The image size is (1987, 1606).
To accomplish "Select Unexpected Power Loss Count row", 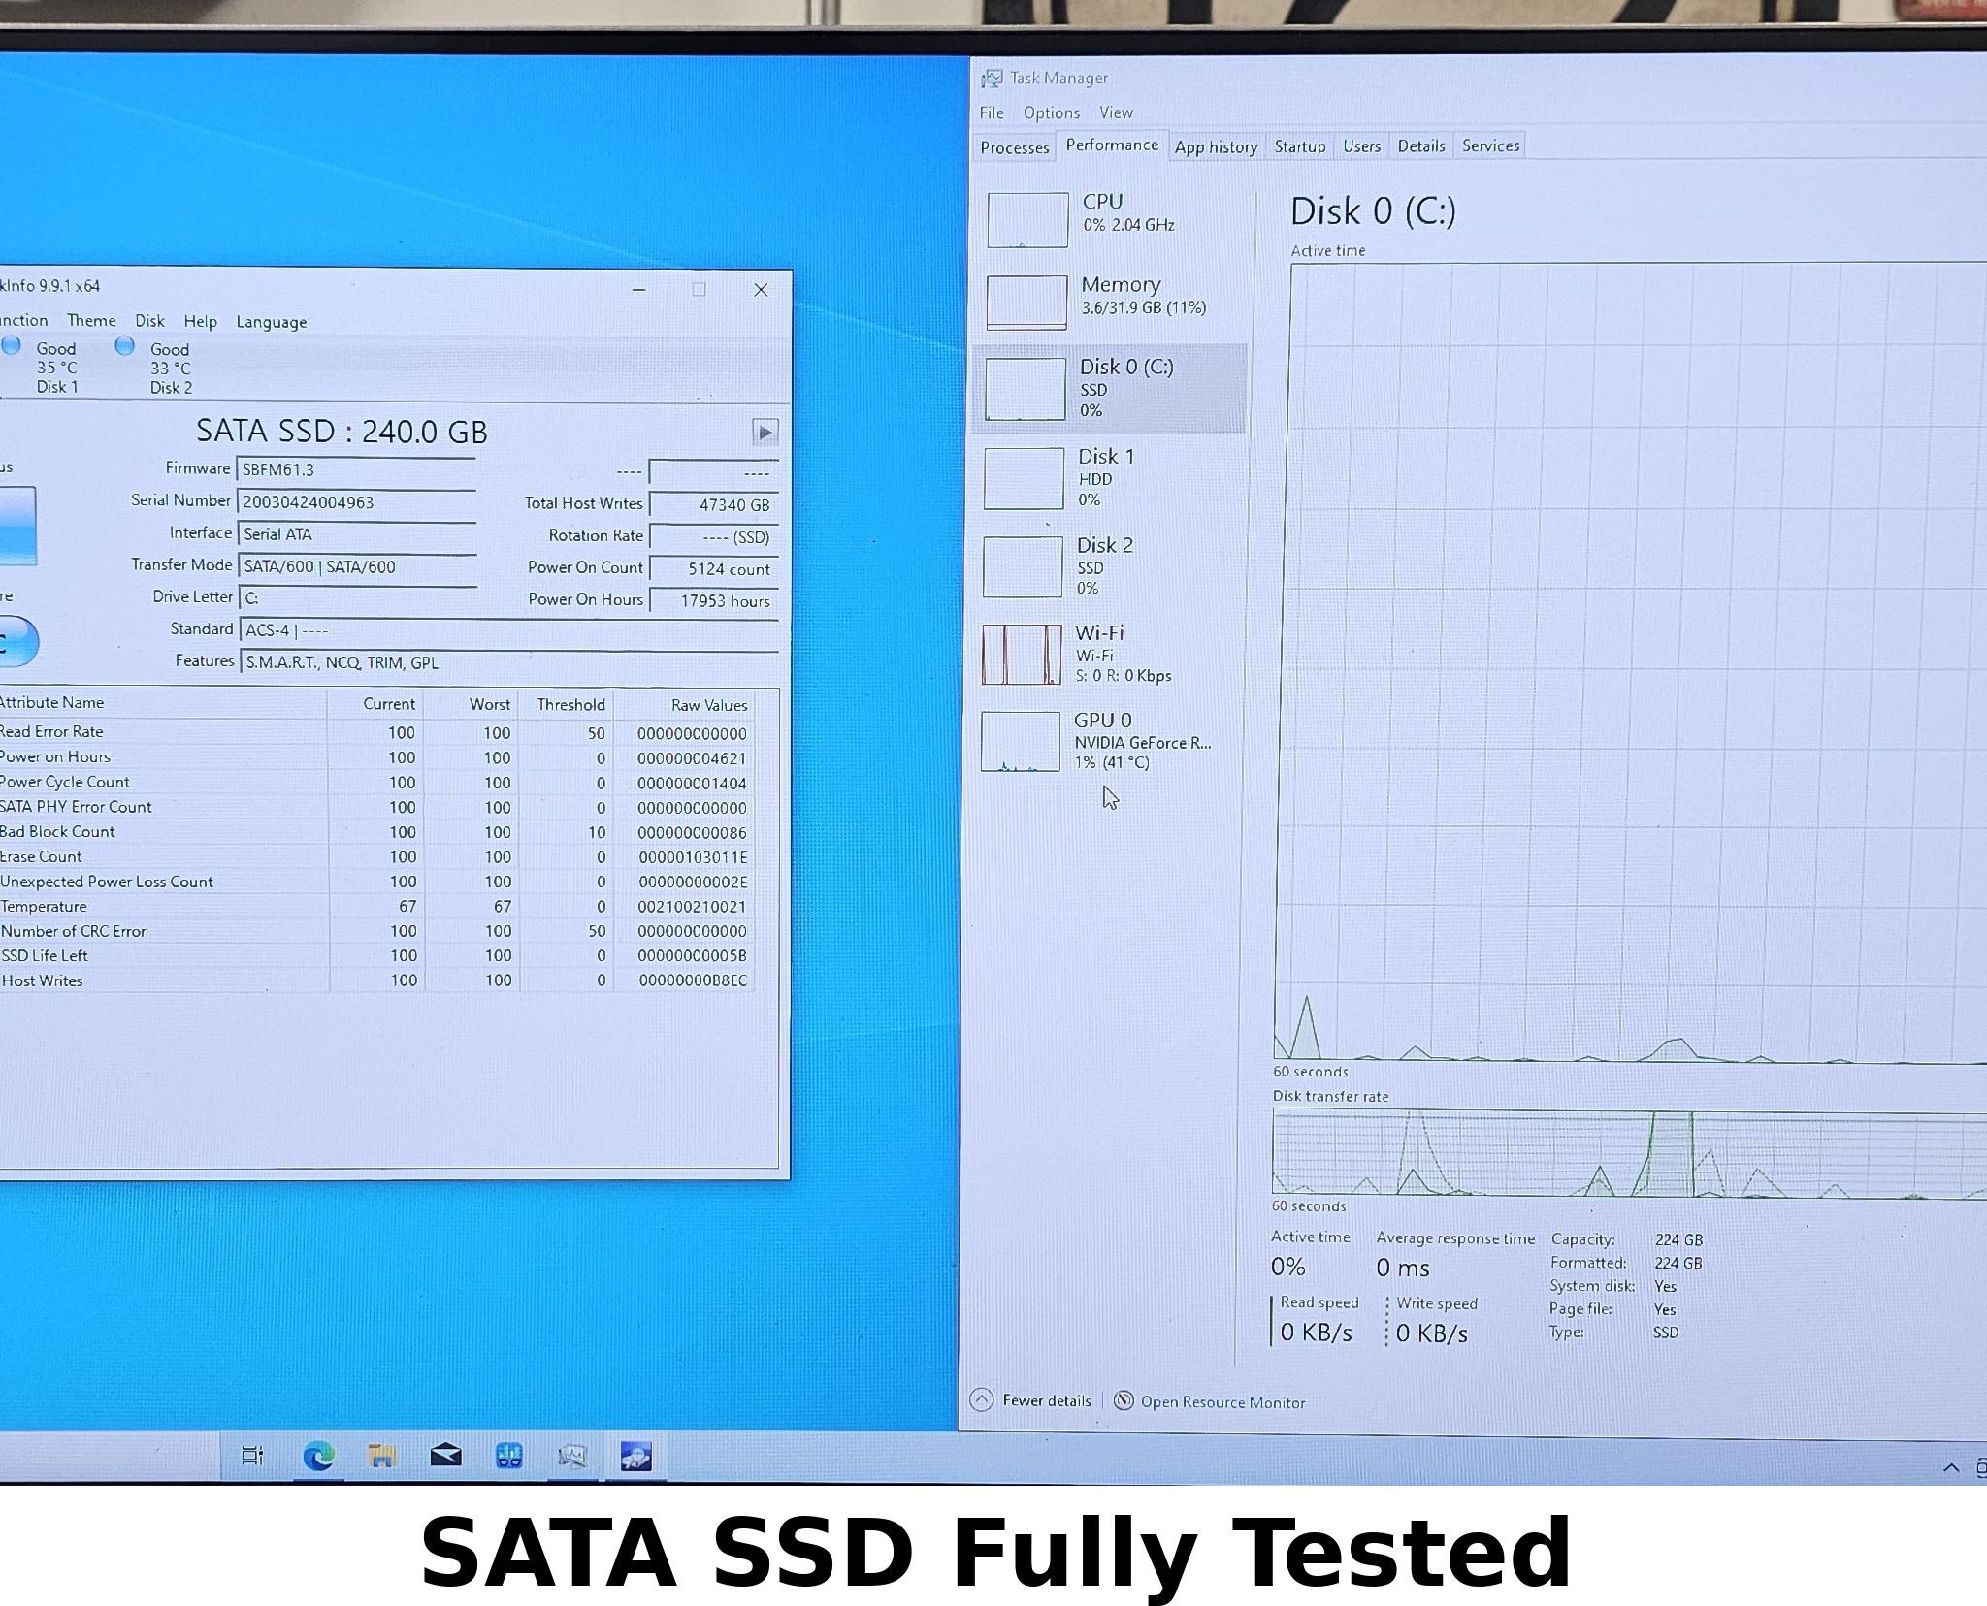I will [x=376, y=882].
